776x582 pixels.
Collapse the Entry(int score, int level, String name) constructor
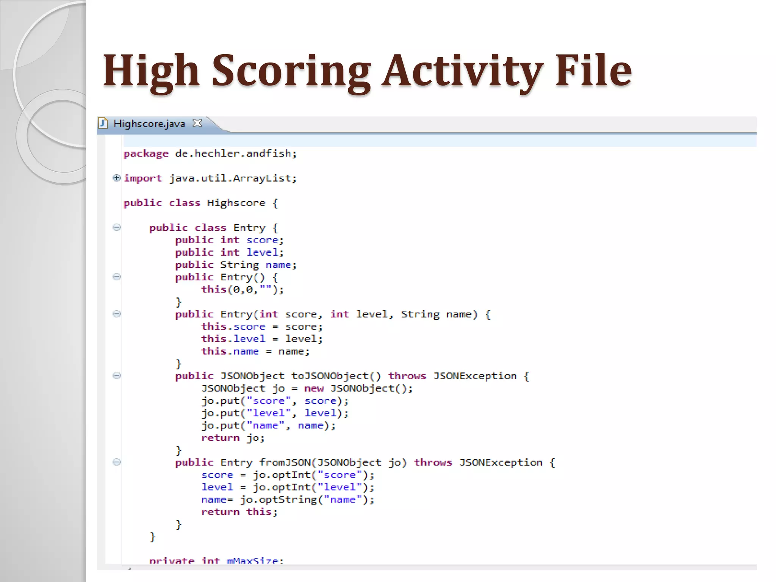pyautogui.click(x=117, y=314)
